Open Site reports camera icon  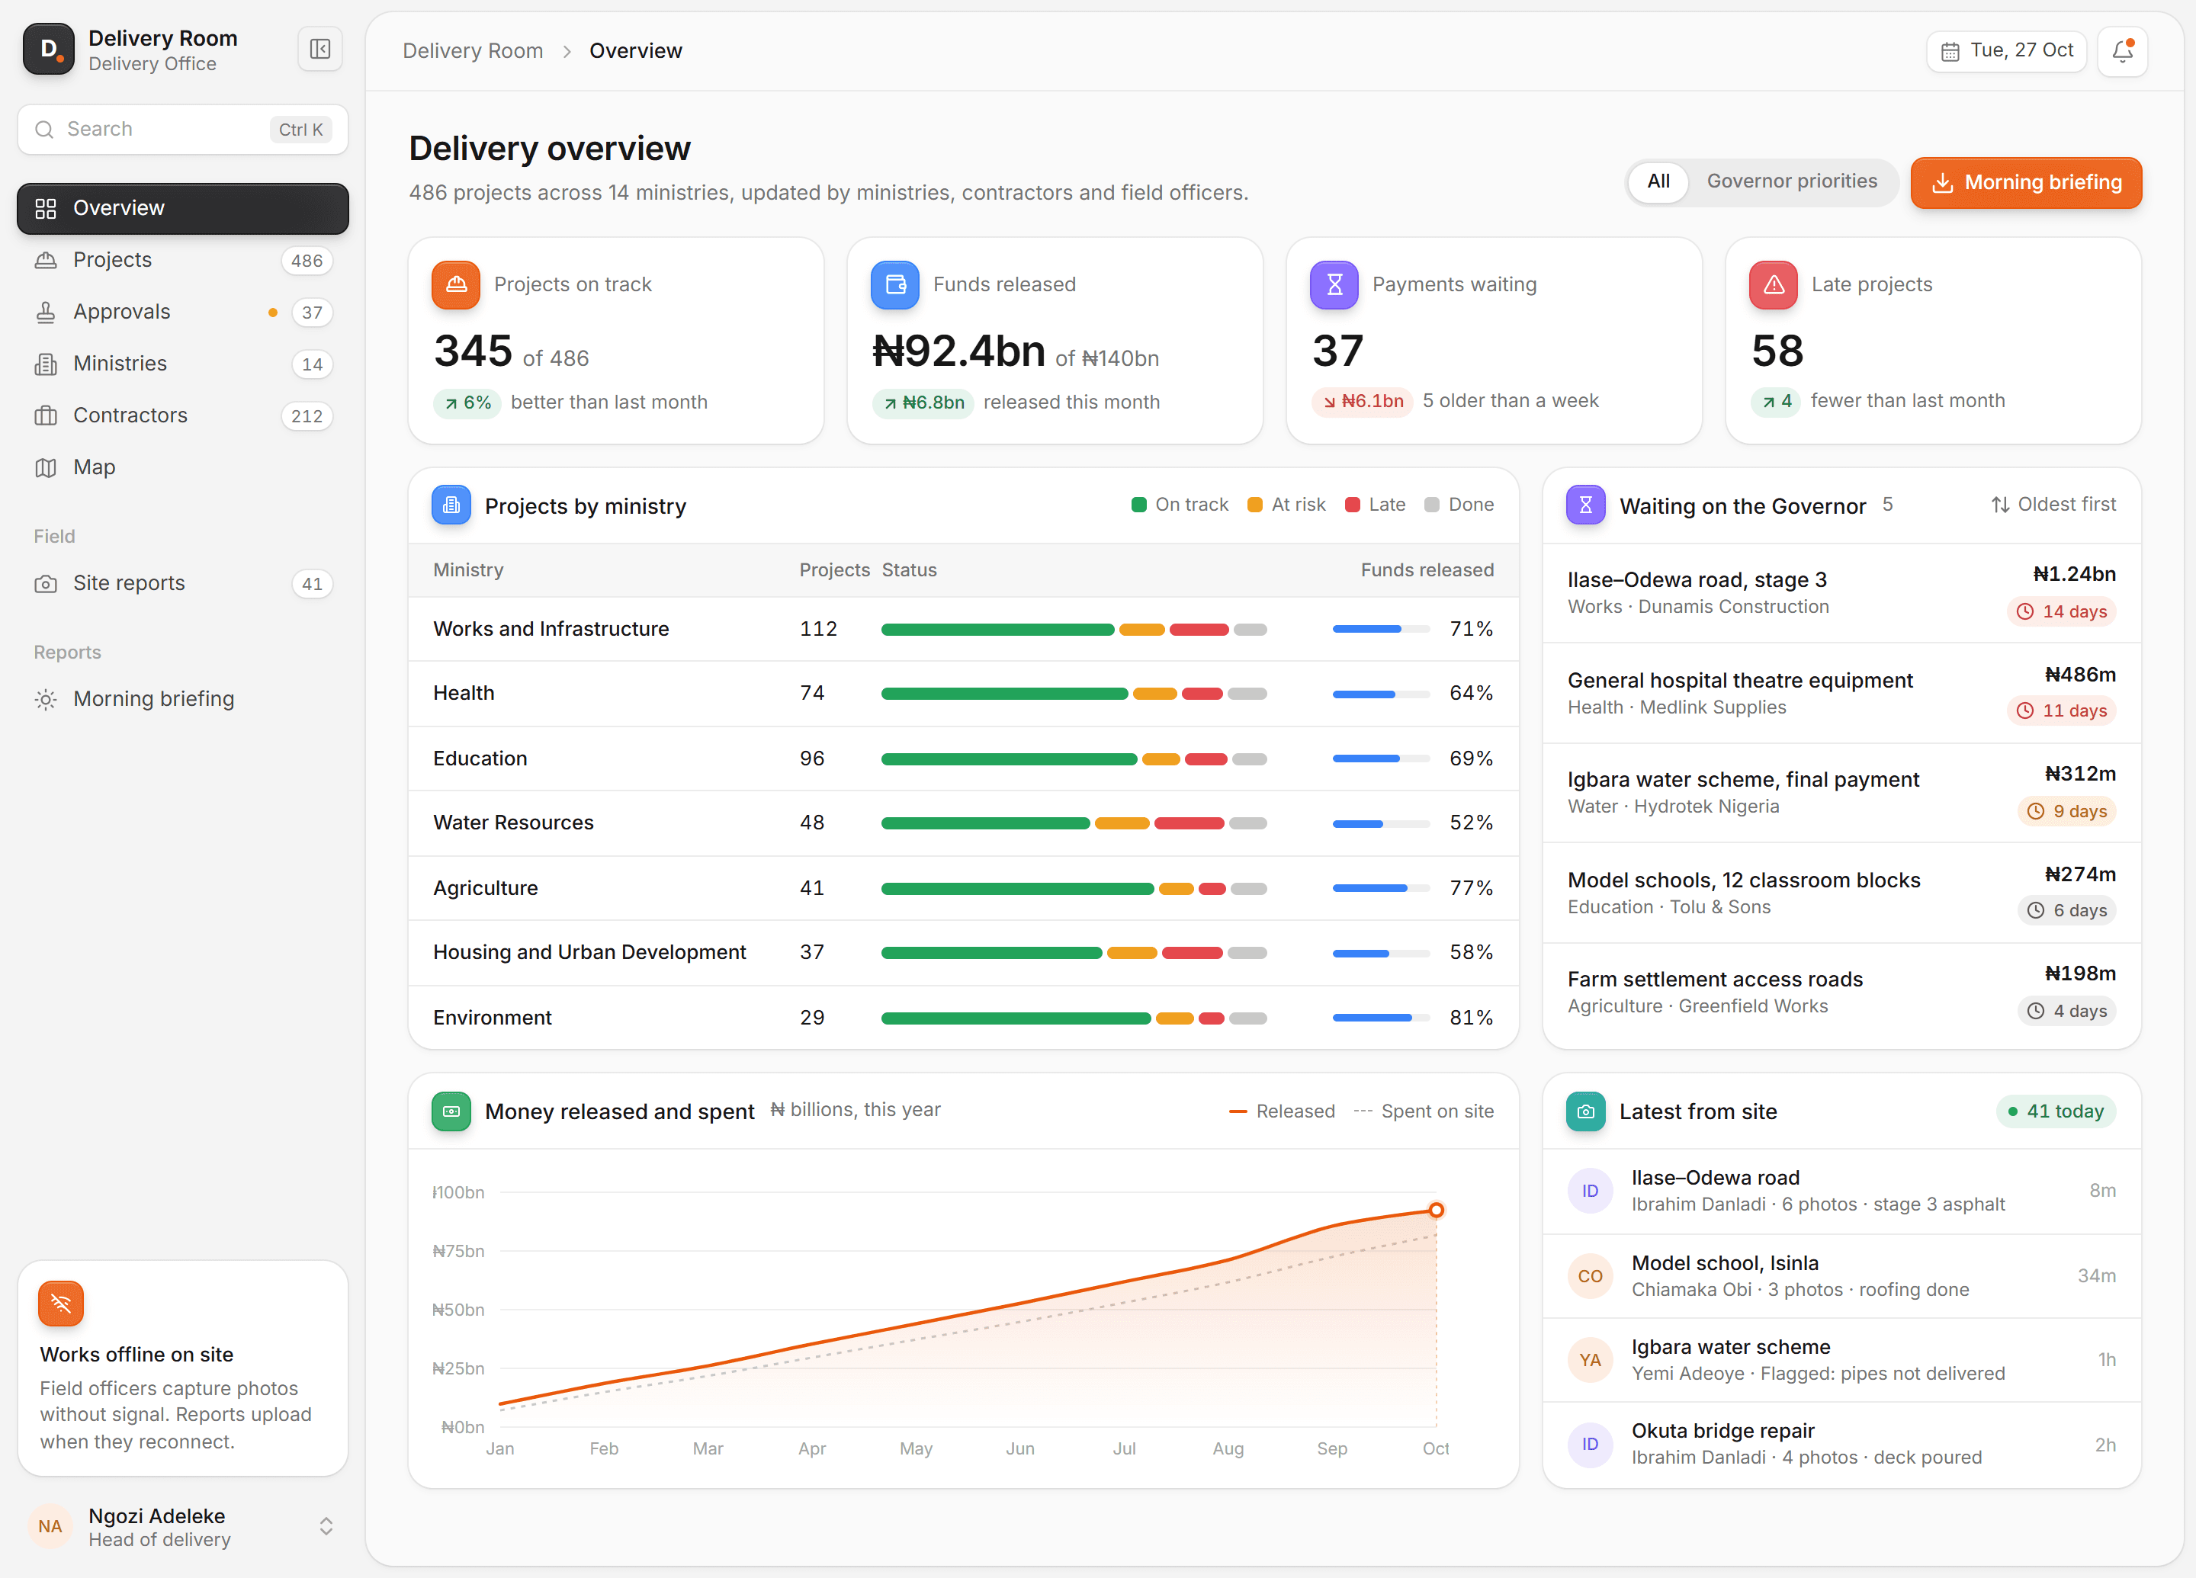tap(46, 584)
